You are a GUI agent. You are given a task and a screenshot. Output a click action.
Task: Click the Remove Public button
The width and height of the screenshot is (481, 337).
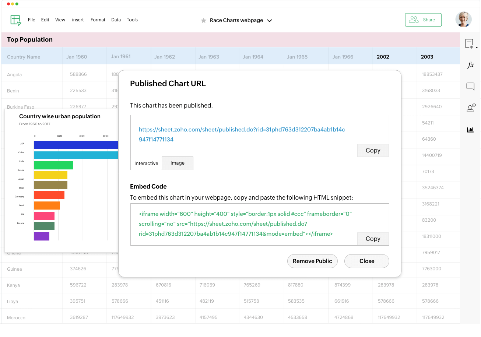tap(312, 261)
